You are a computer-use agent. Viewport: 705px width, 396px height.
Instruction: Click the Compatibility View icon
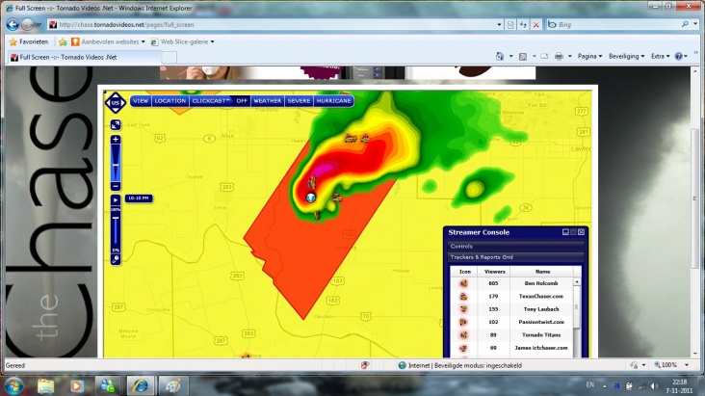click(510, 25)
